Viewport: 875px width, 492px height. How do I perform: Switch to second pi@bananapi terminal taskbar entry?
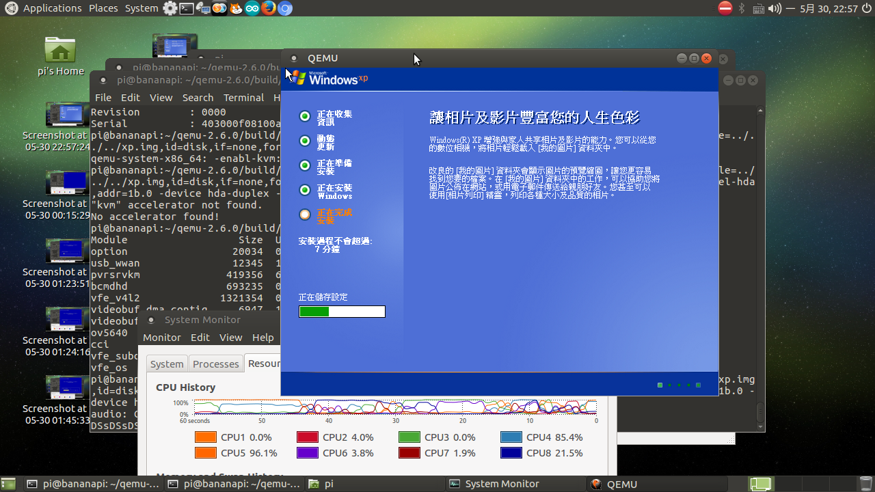pos(234,484)
